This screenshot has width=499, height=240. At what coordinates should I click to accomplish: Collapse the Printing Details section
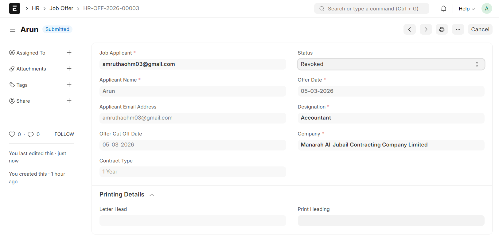pyautogui.click(x=152, y=195)
